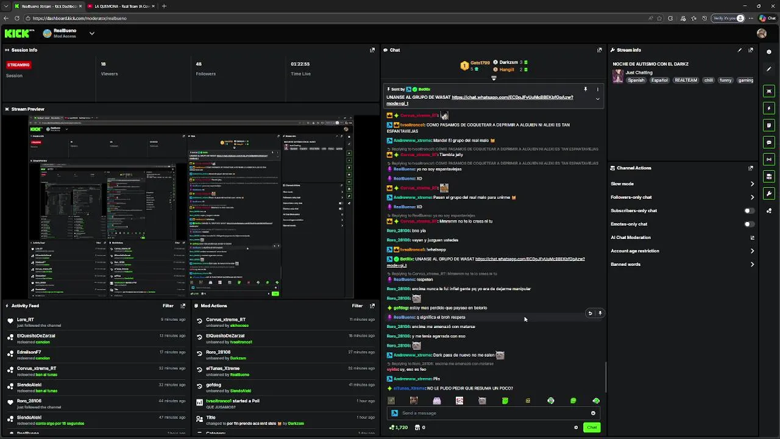Reload the page with browser refresh

16,18
